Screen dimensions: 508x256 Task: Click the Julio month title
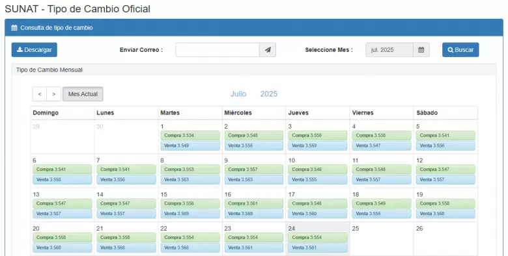(238, 94)
